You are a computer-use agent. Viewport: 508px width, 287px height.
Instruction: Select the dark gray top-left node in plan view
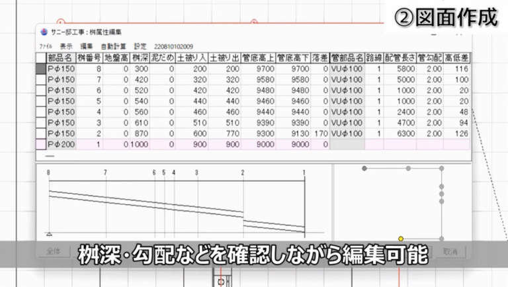coord(364,169)
